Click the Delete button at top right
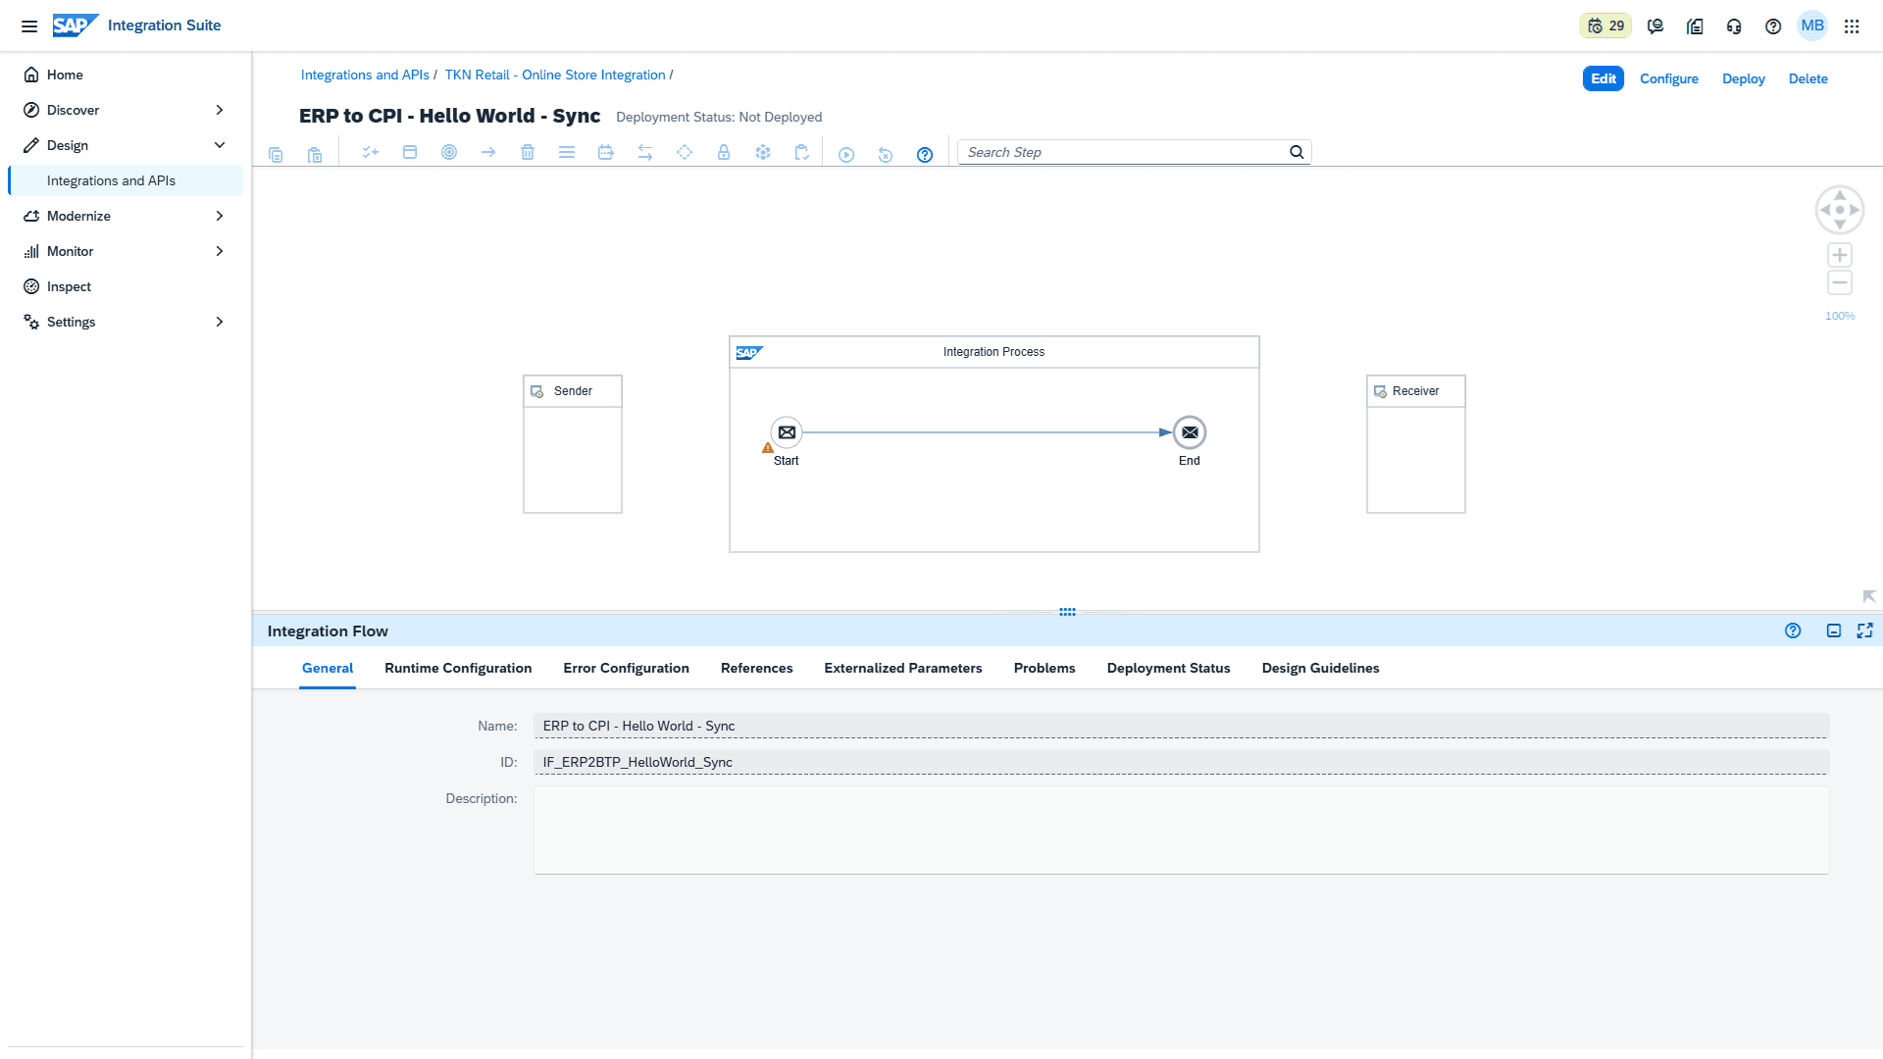Image resolution: width=1883 pixels, height=1059 pixels. tap(1807, 78)
